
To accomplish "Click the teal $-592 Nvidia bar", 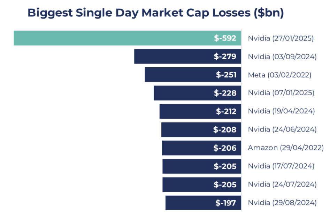I will [x=127, y=38].
